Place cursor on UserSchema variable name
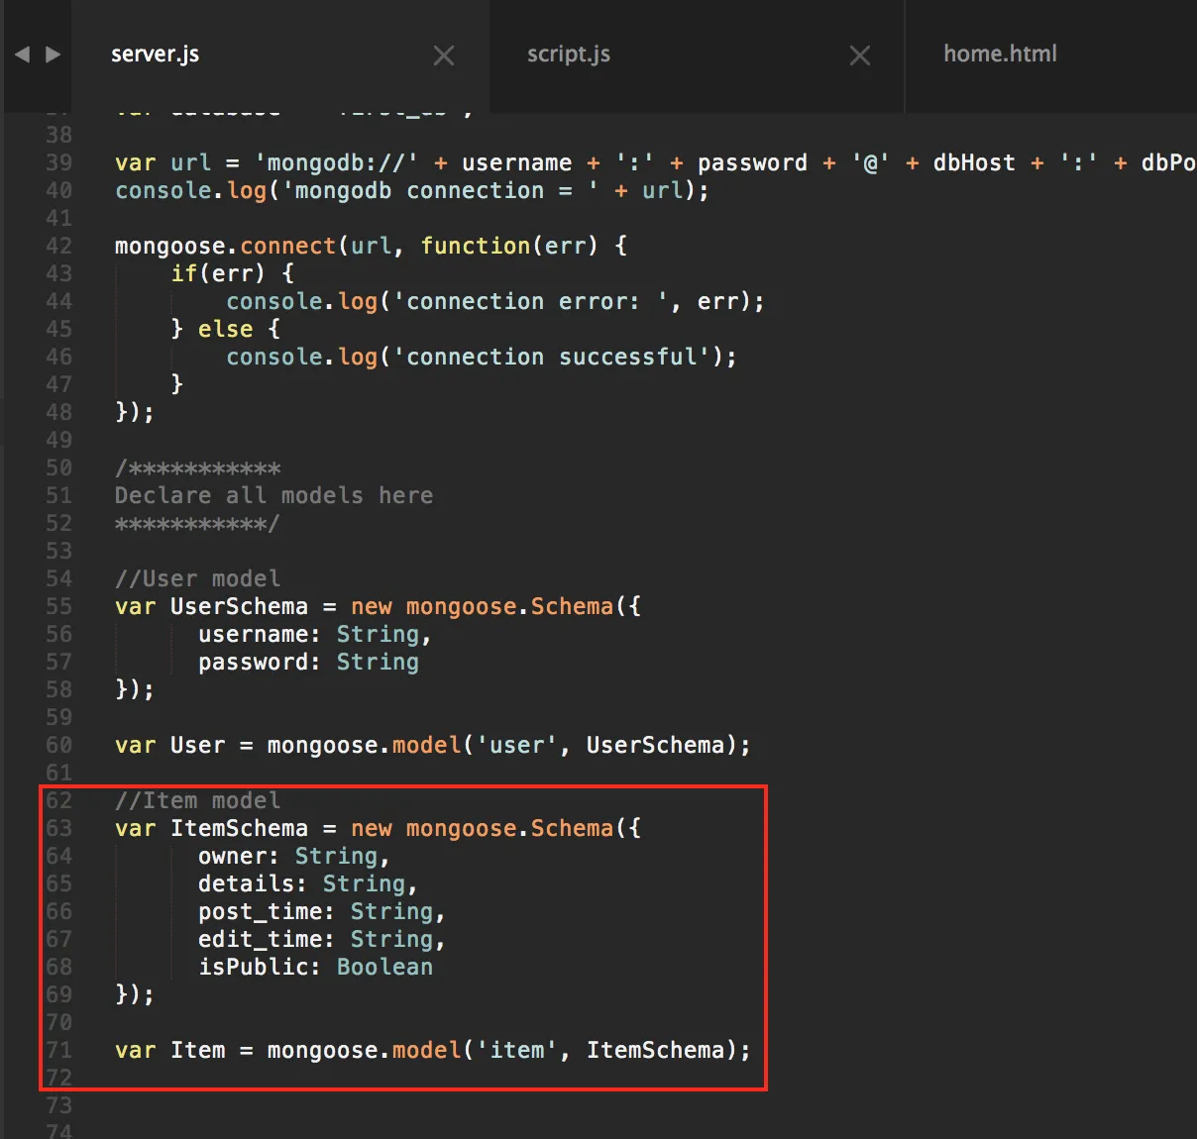 239,606
